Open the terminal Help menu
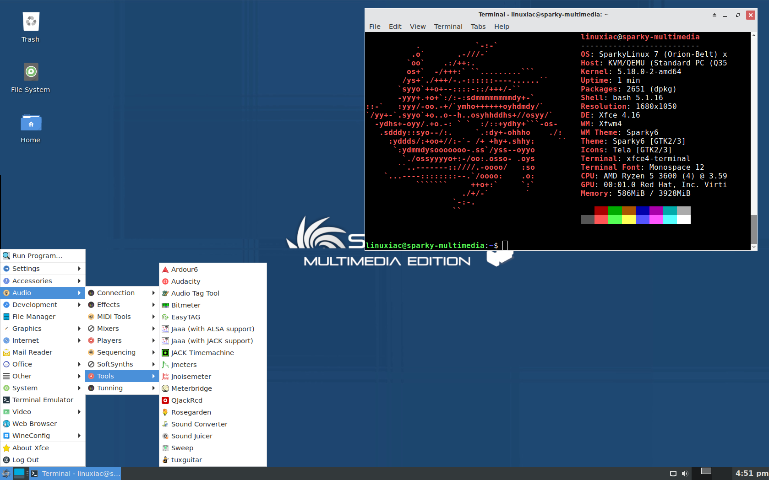 (502, 27)
